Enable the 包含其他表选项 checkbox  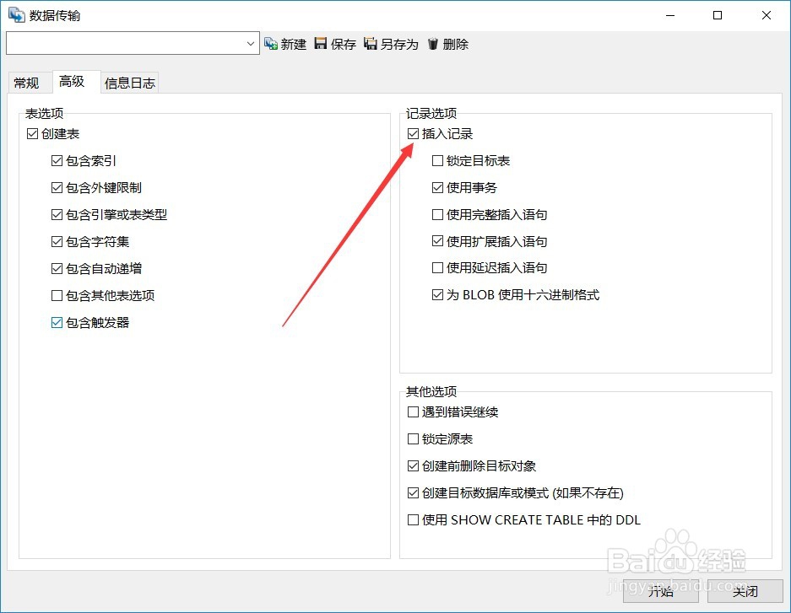tap(57, 295)
